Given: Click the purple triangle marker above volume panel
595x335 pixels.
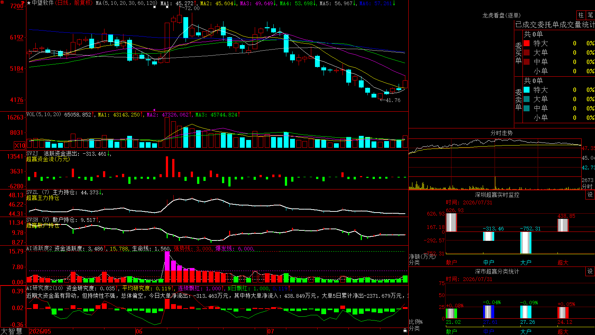Looking at the screenshot, I should coord(154,110).
